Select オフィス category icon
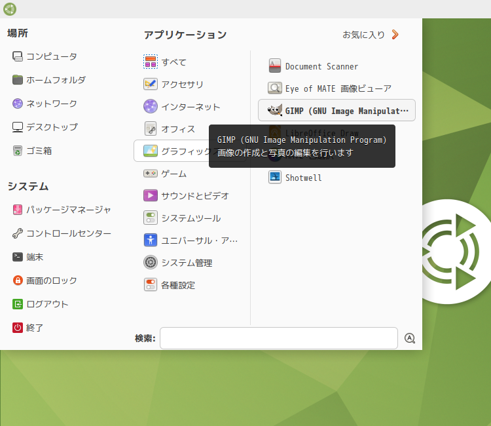Screen dimensions: 491x426 tap(151, 128)
